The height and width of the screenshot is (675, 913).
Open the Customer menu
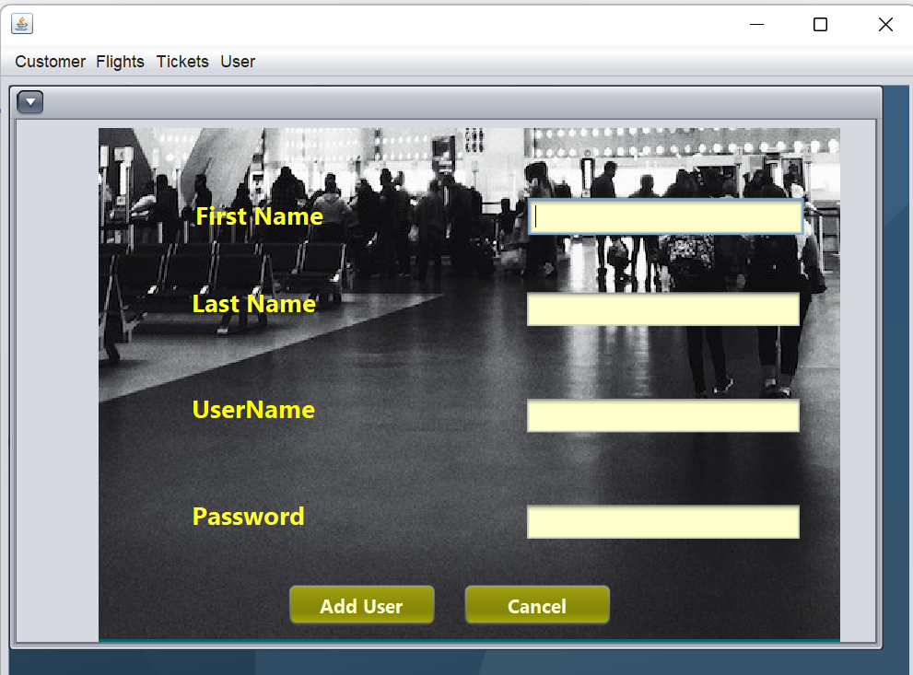[x=50, y=62]
